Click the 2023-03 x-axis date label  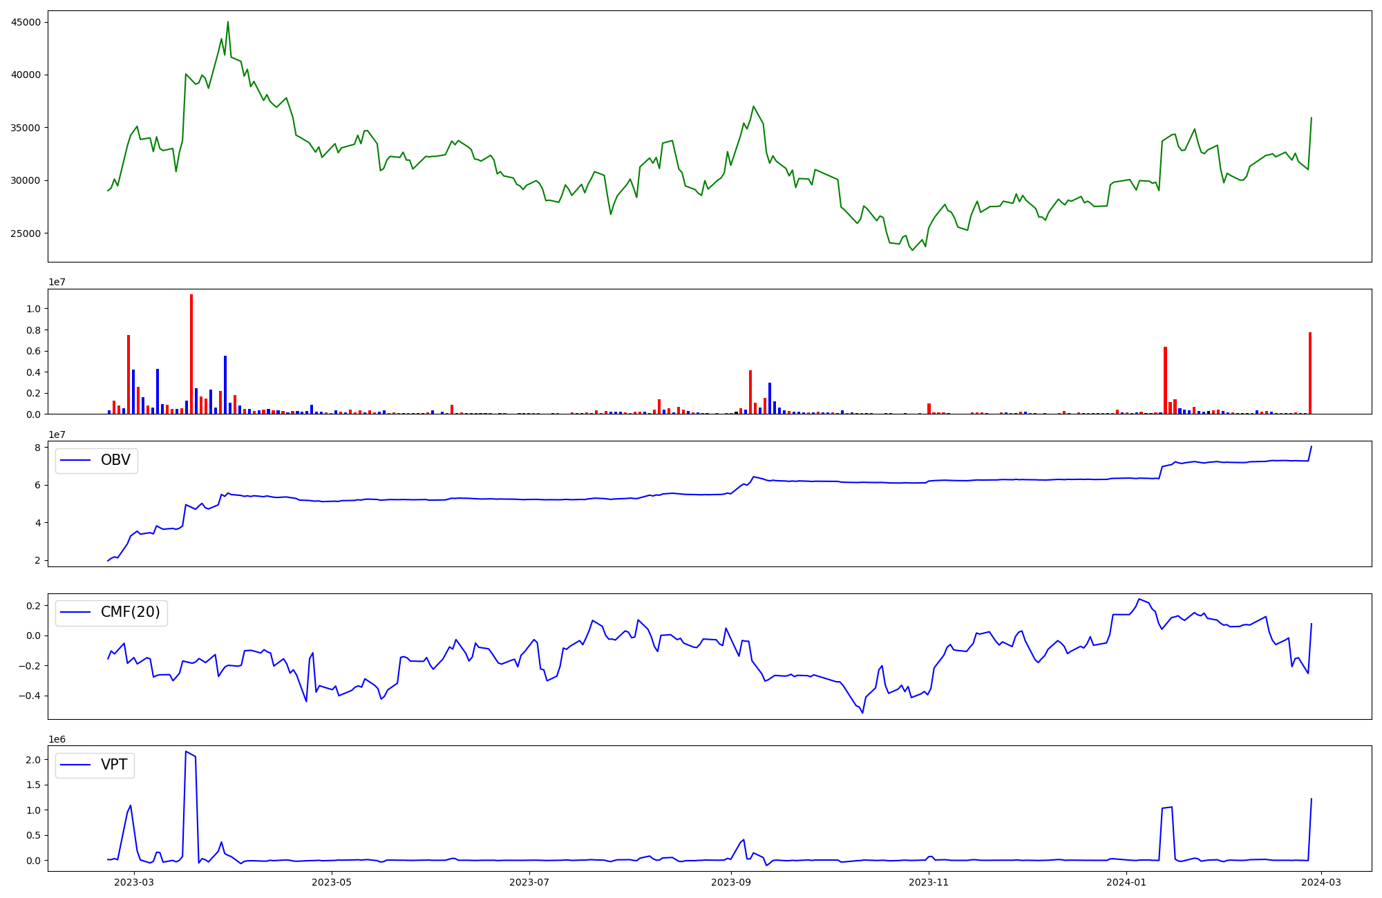134,882
